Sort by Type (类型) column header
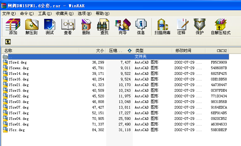This screenshot has height=146, width=241. pos(152,50)
